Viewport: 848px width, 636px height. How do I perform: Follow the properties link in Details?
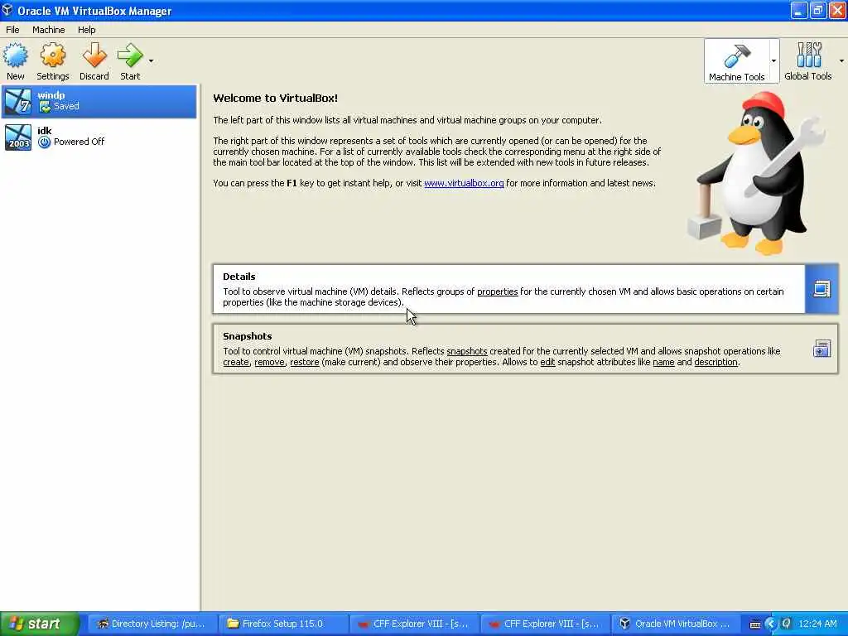(x=497, y=291)
